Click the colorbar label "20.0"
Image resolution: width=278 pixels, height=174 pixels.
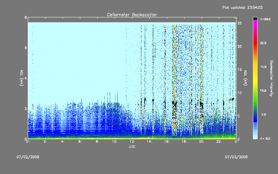pyautogui.click(x=263, y=43)
